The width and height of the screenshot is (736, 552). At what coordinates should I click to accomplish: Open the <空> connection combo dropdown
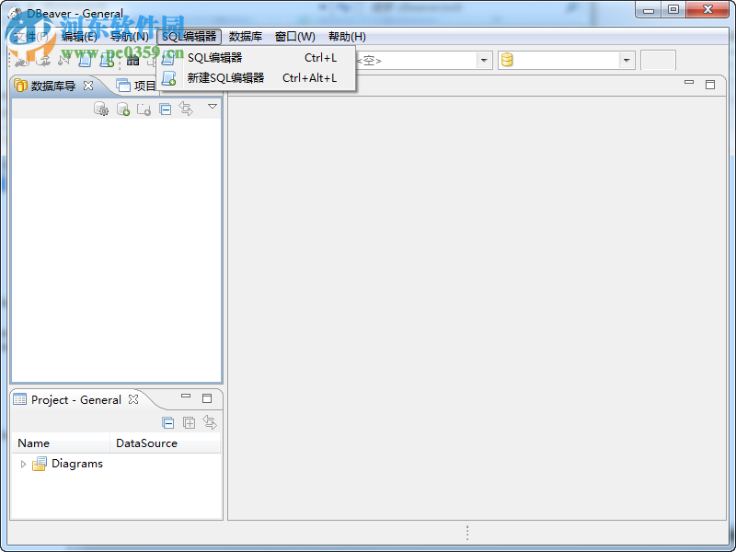(484, 60)
